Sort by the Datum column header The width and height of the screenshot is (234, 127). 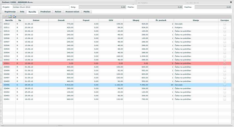click(x=36, y=20)
